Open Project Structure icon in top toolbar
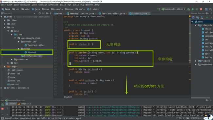Screen dimensions: 213x120 (x=206, y=9)
